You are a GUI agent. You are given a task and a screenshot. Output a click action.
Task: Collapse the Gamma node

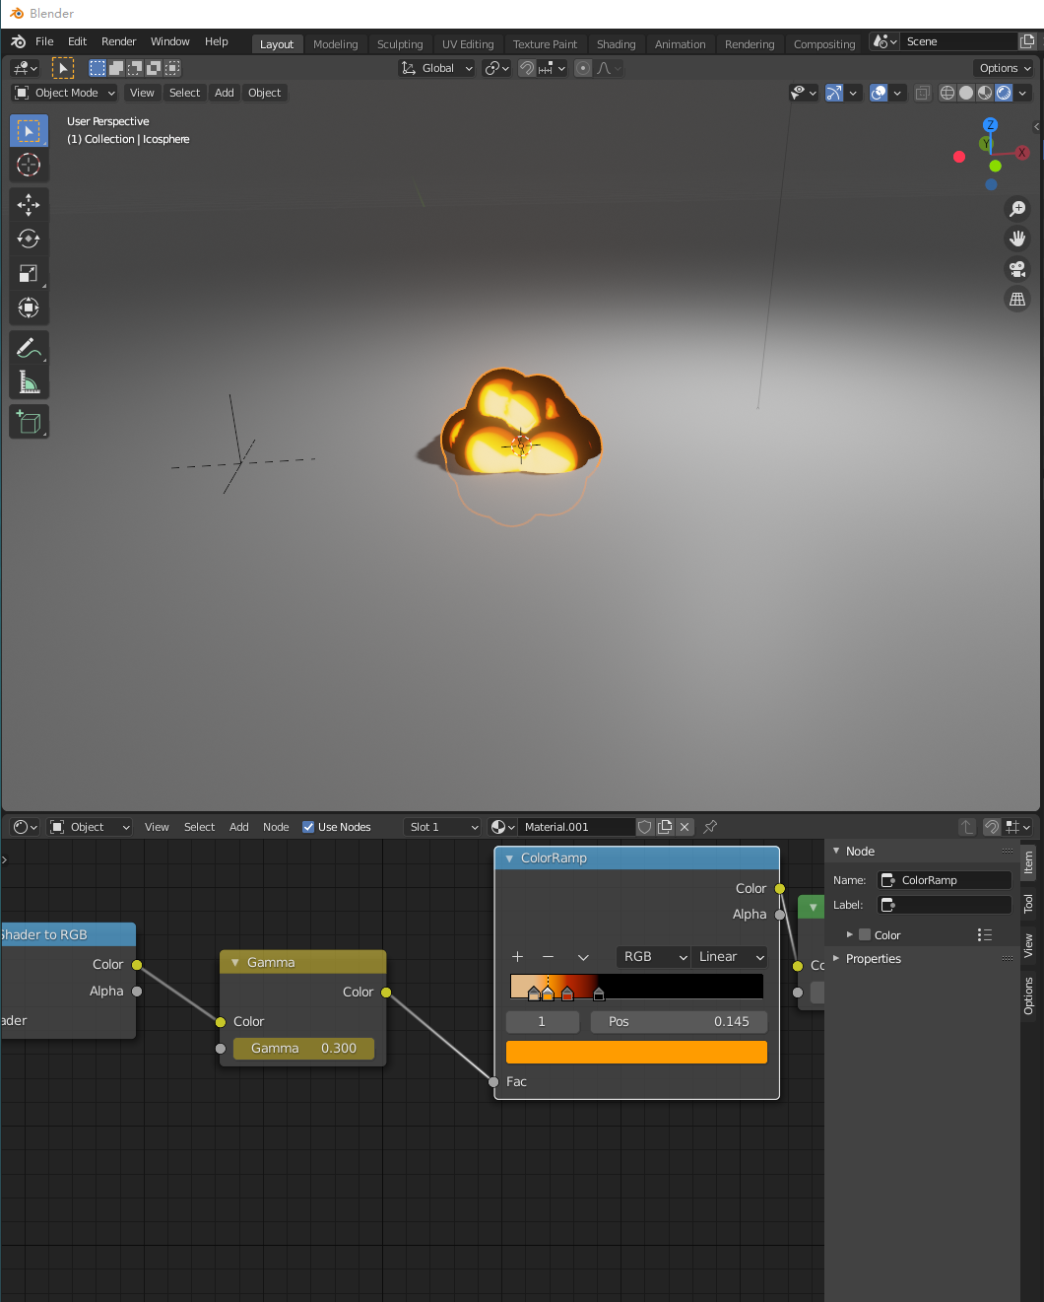tap(235, 963)
